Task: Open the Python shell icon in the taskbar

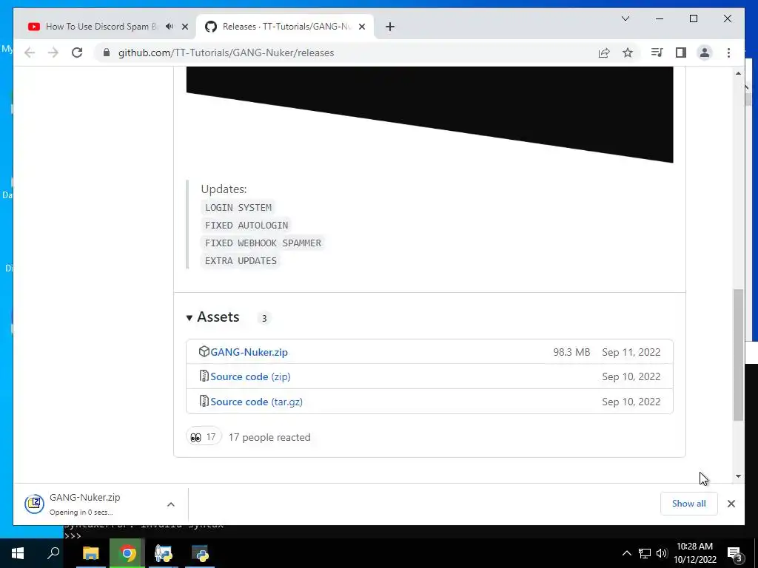Action: pyautogui.click(x=200, y=553)
